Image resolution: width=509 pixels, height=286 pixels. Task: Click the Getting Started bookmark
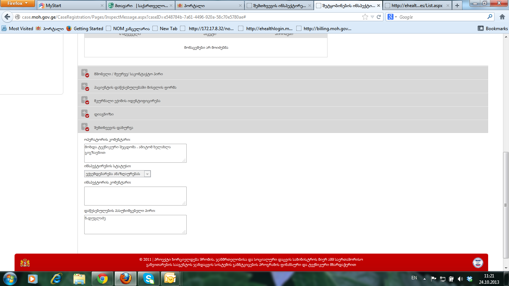(x=88, y=29)
